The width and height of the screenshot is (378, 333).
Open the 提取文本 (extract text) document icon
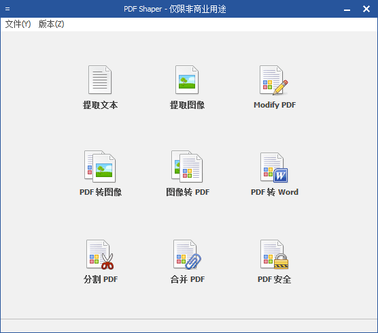pyautogui.click(x=100, y=80)
